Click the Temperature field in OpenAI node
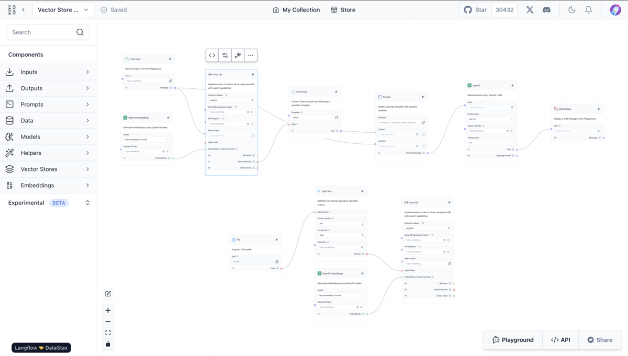Screen dimensions: 628x356 491,143
